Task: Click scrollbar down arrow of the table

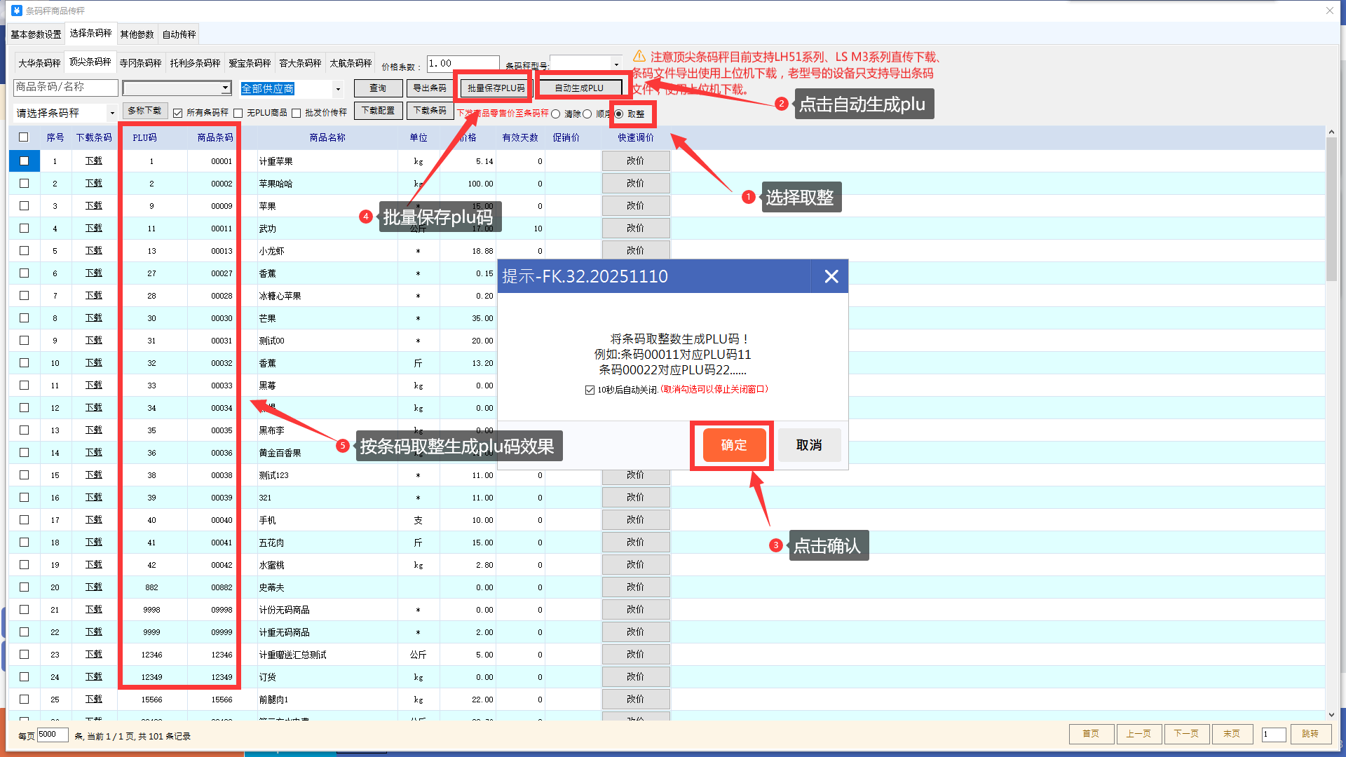Action: [x=1331, y=714]
